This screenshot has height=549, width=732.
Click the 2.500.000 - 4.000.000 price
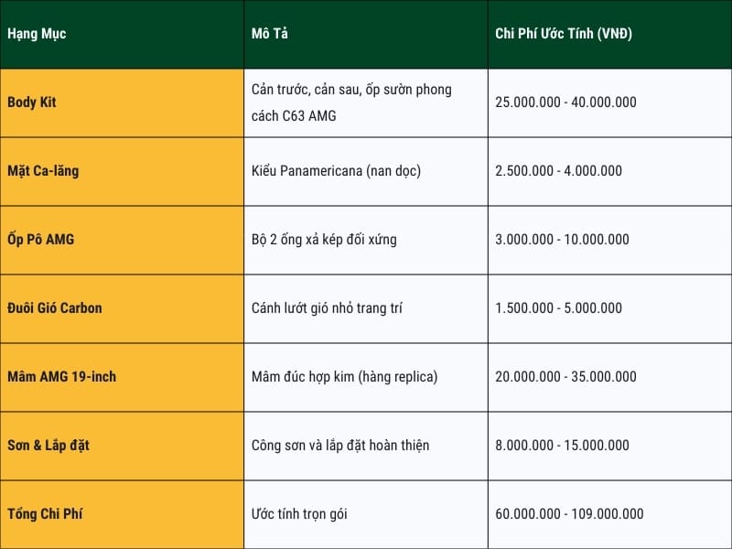point(558,171)
